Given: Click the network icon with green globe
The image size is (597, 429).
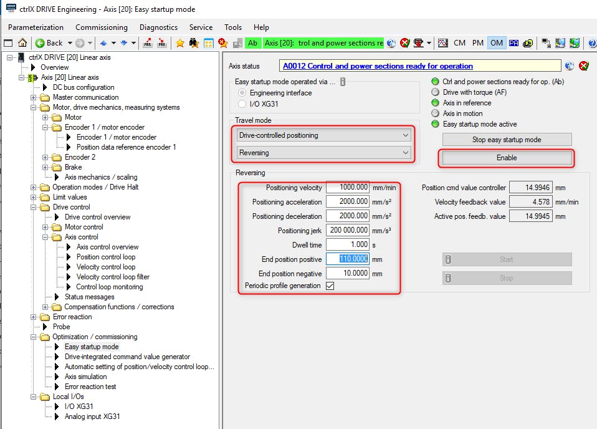Looking at the screenshot, I should [x=574, y=43].
